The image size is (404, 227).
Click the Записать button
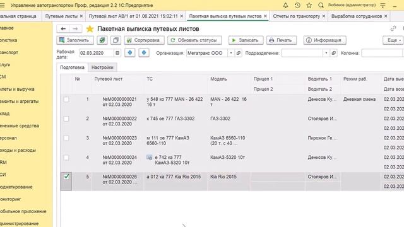coord(246,40)
